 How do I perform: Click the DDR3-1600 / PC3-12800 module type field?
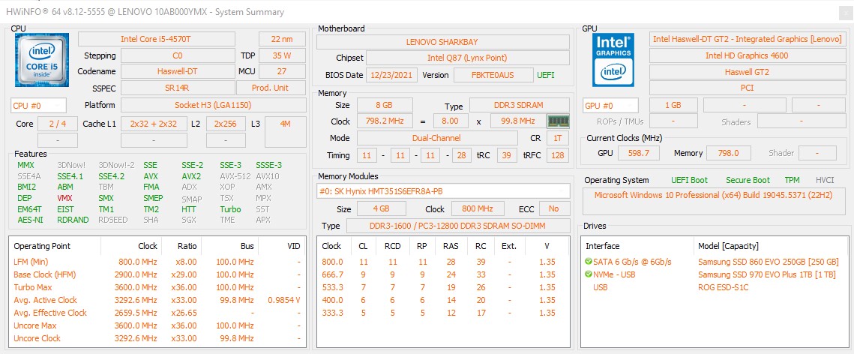coord(457,226)
